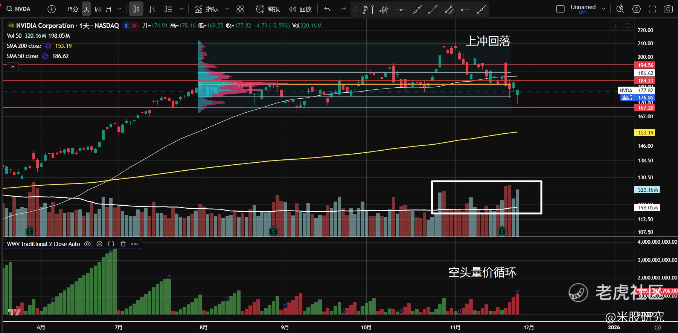Start bar replay with 回放
This screenshot has width=678, height=333.
pos(300,9)
